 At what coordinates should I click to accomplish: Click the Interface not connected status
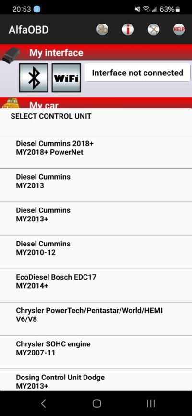(x=137, y=73)
